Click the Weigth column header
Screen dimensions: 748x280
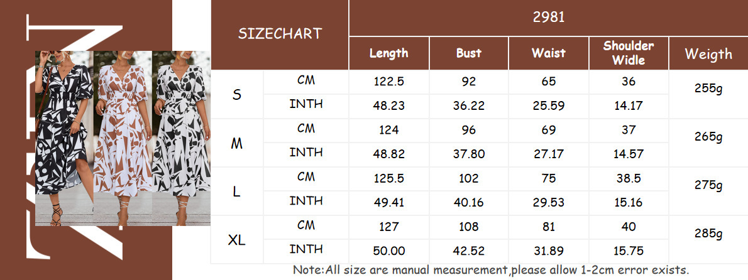[708, 54]
